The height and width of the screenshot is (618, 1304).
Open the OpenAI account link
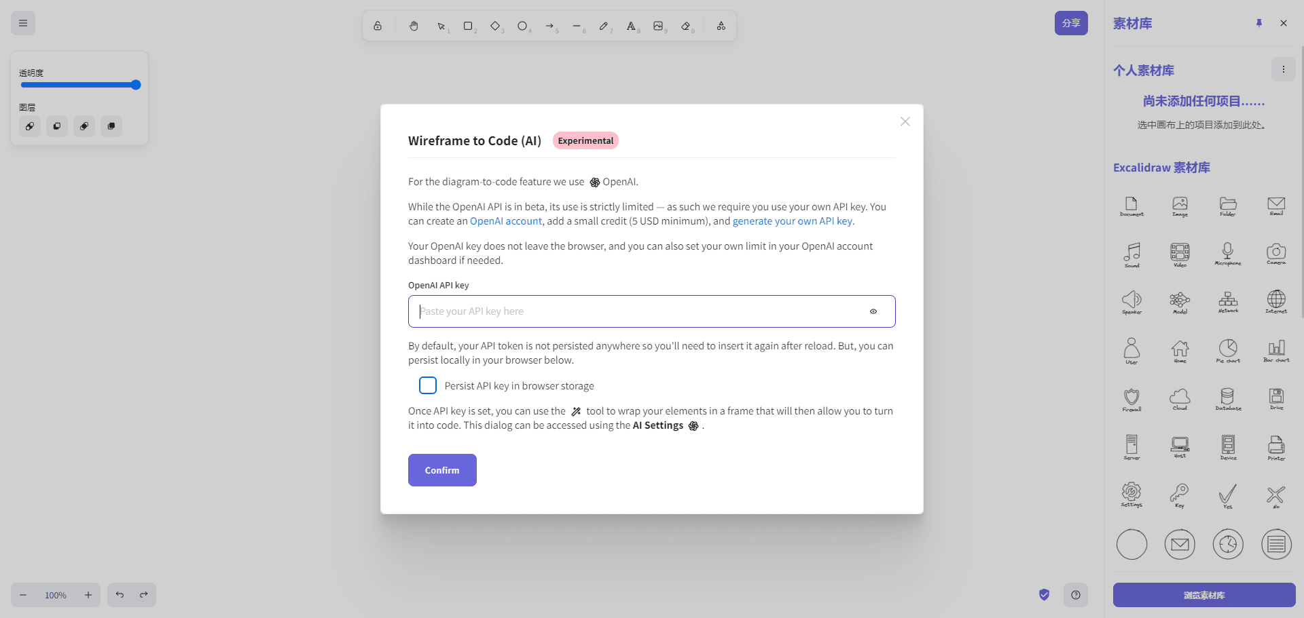click(506, 221)
